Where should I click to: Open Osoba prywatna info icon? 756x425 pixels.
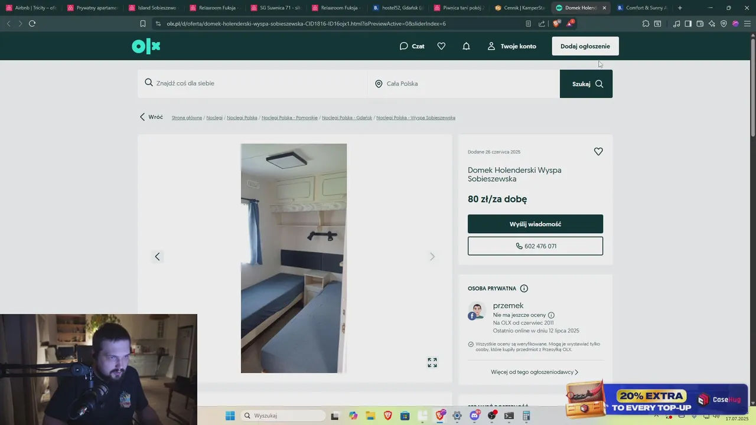(x=524, y=289)
